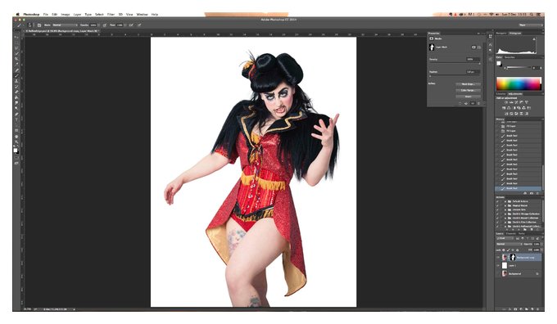Select the Pen tool
This screenshot has height=324, width=557.
coord(16,114)
